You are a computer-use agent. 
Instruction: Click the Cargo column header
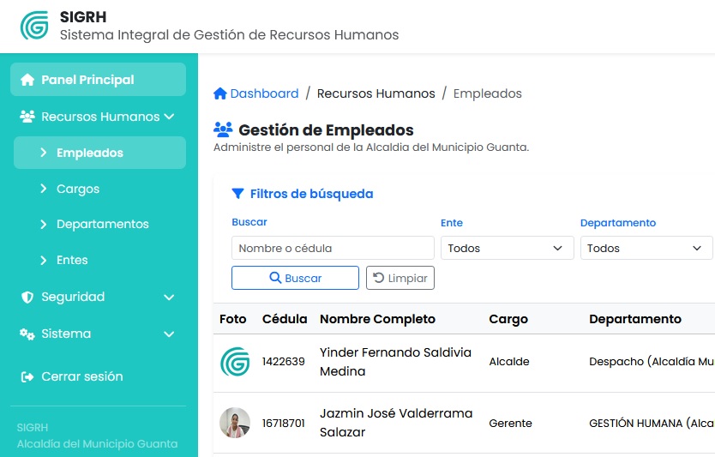tap(508, 319)
